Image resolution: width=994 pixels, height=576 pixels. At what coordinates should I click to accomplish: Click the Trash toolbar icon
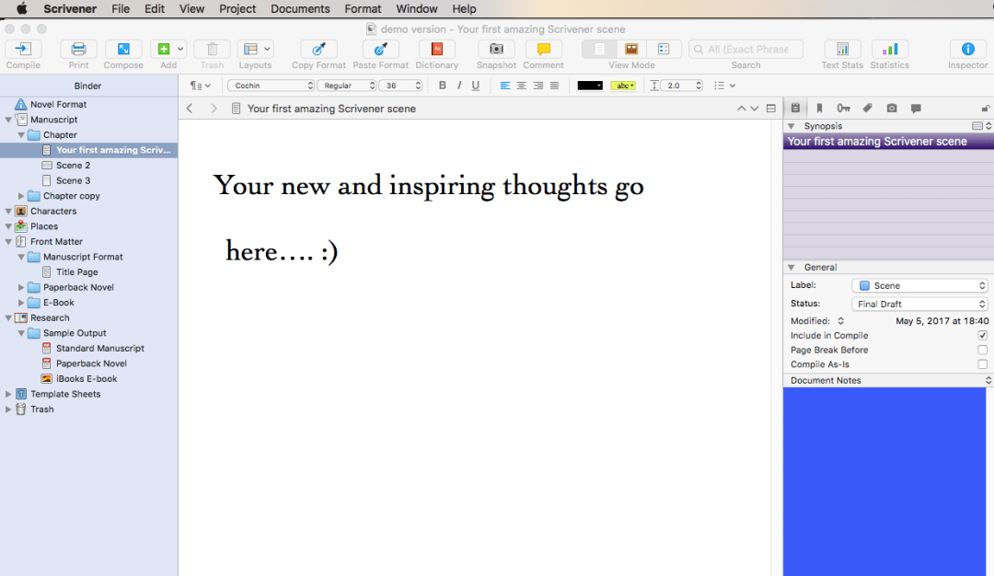213,50
